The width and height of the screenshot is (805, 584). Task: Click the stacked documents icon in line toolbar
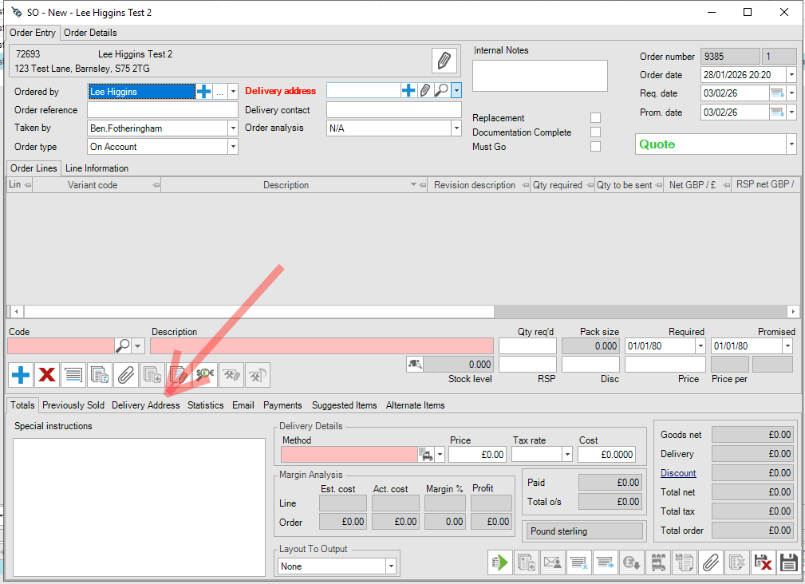(100, 375)
